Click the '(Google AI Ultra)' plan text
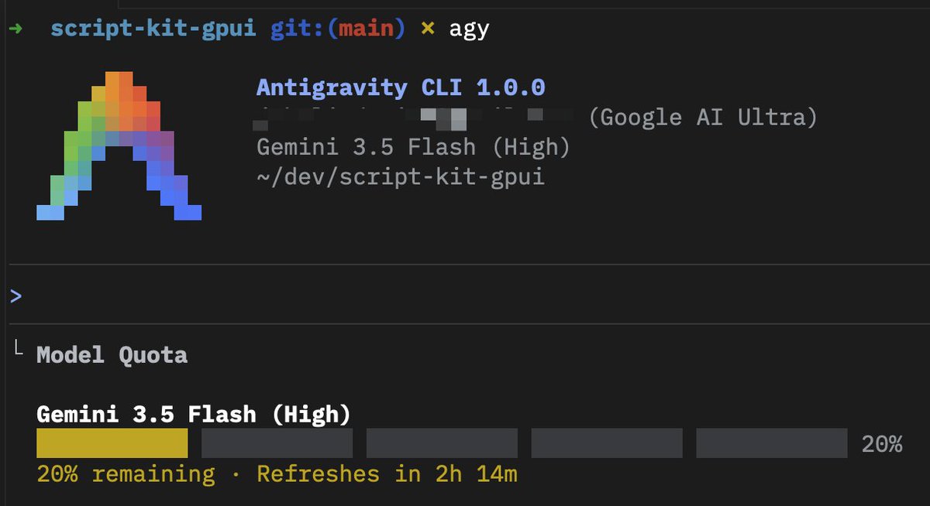The image size is (930, 506). coord(703,118)
